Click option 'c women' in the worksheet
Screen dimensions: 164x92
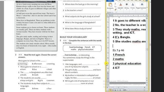50,80
